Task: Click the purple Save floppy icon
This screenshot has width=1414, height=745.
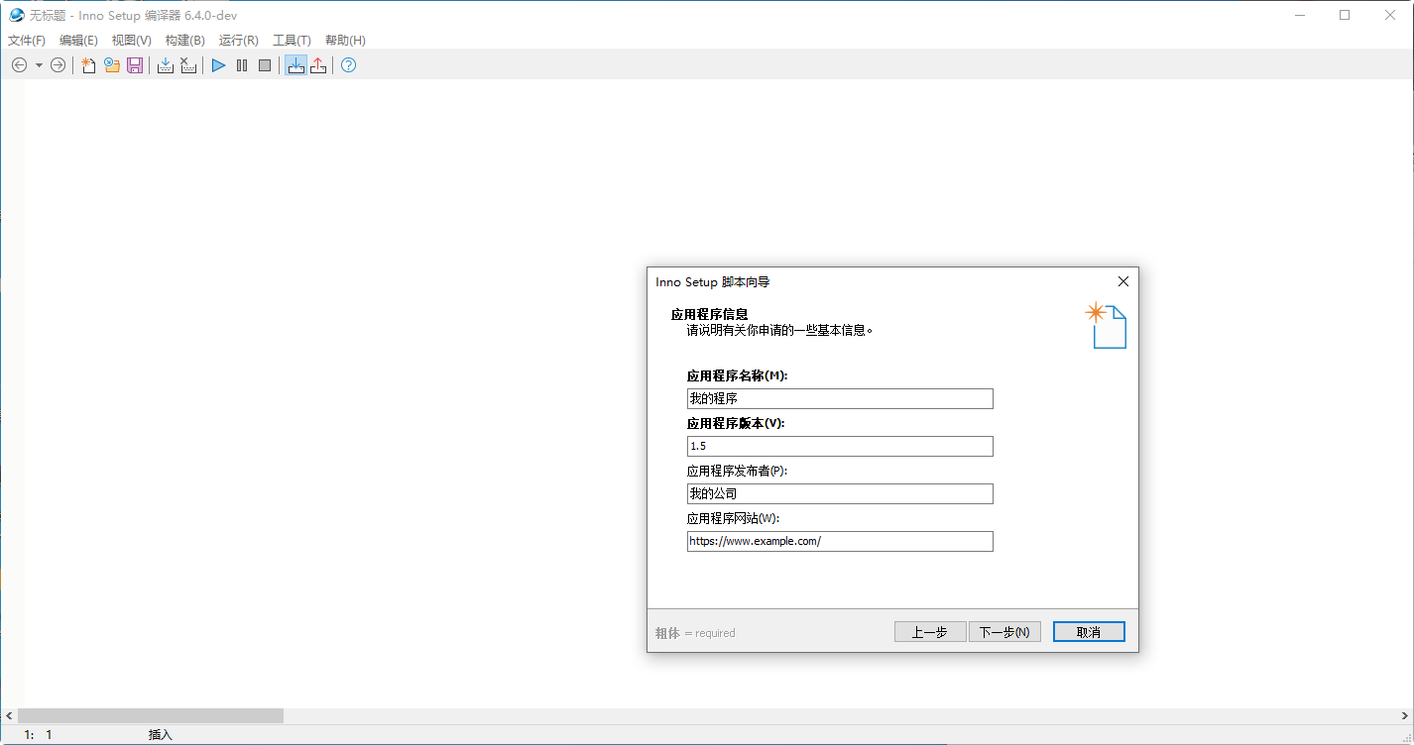Action: 135,65
